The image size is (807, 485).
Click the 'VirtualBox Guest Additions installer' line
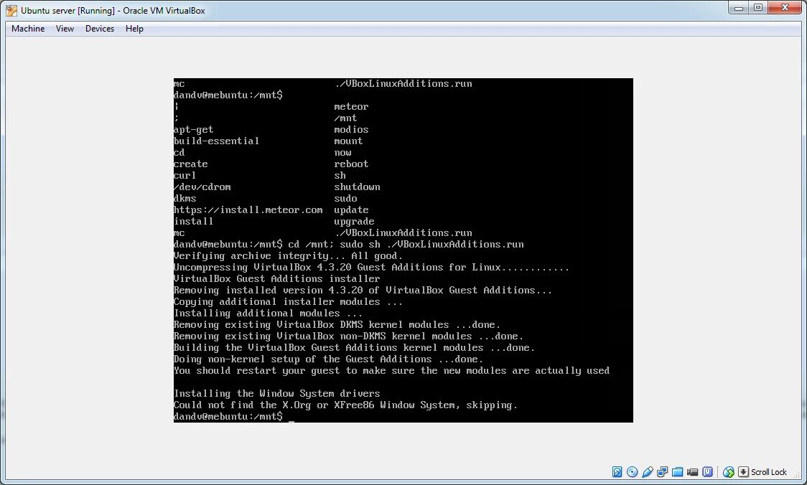coord(277,279)
